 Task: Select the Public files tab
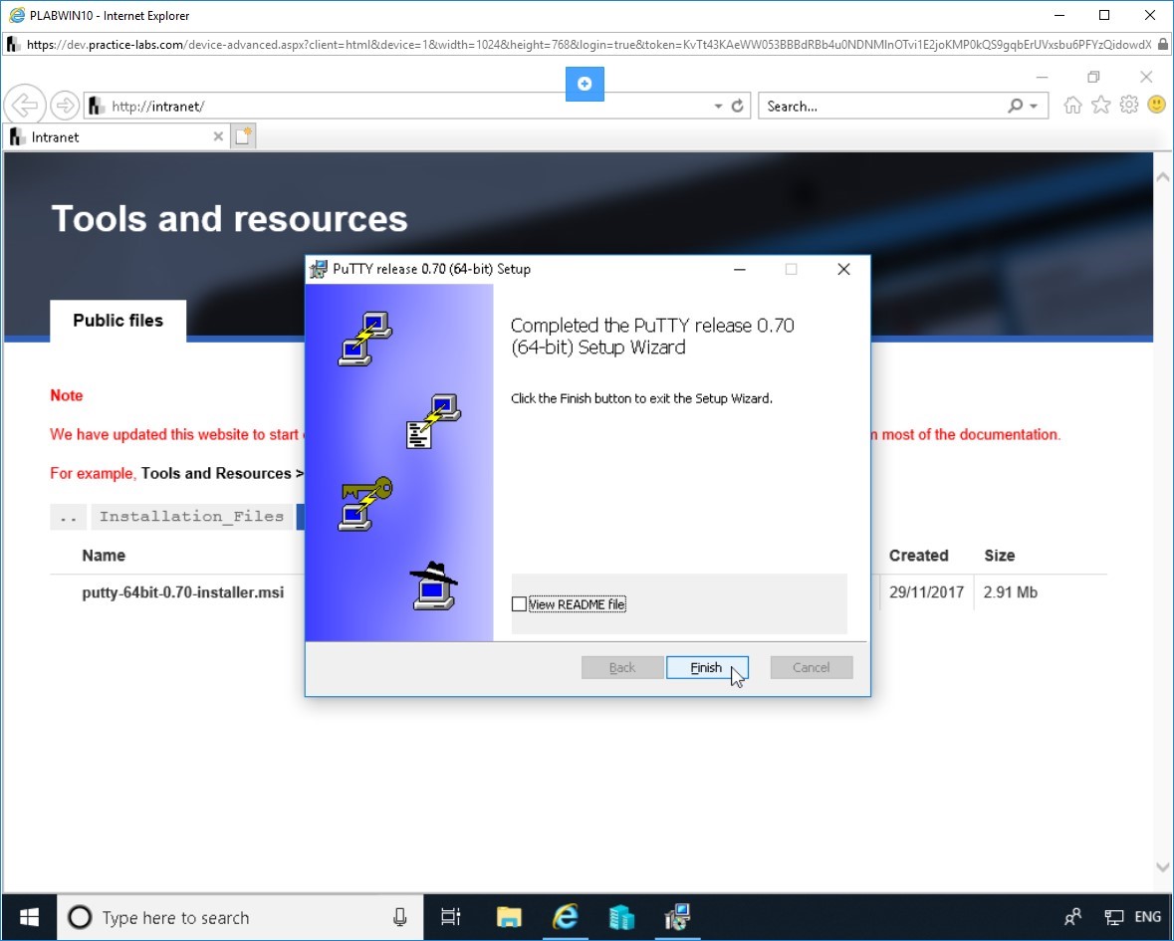[x=118, y=321]
